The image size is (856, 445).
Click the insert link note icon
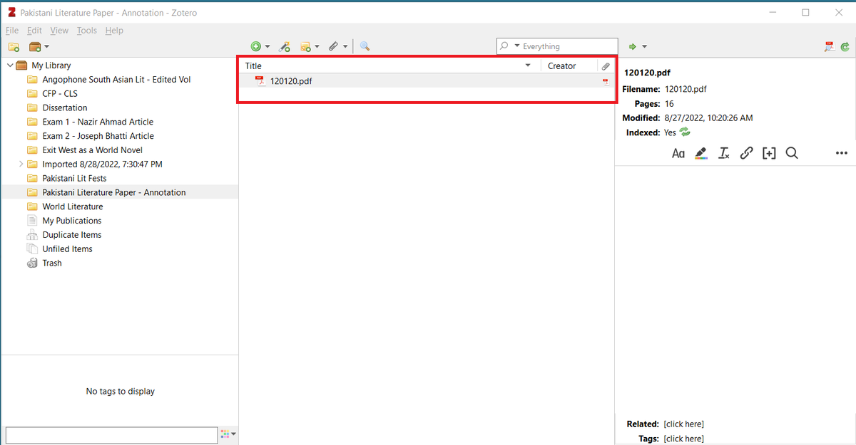tap(746, 153)
